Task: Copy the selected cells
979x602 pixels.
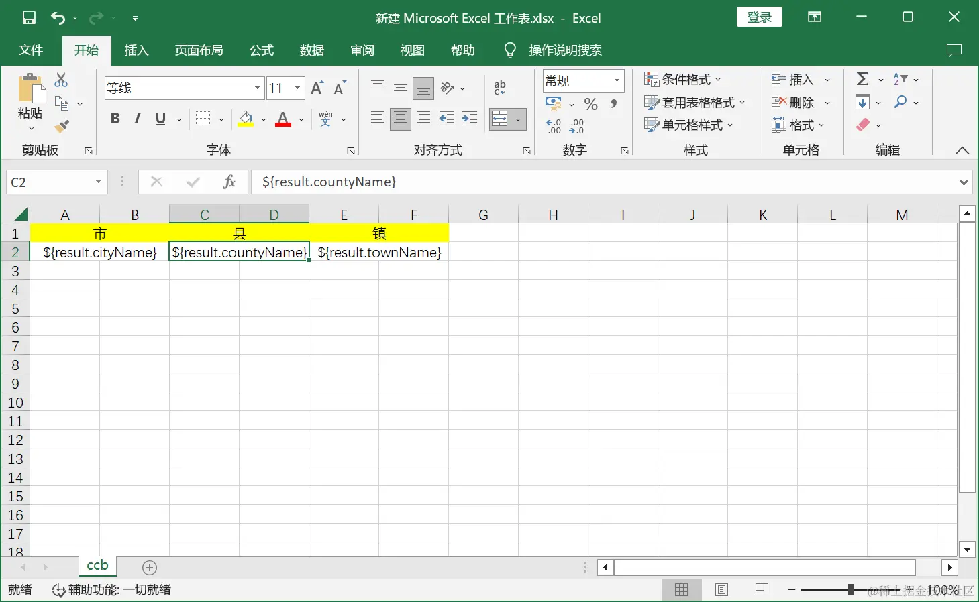Action: pyautogui.click(x=62, y=104)
